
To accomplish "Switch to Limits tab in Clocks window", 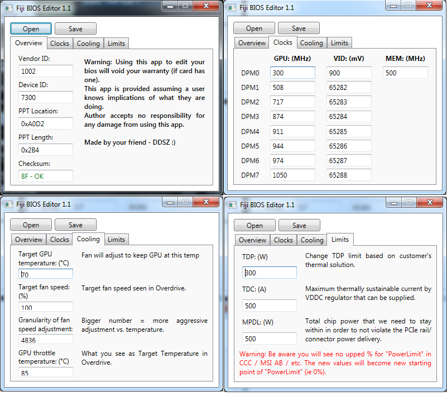I will point(339,43).
